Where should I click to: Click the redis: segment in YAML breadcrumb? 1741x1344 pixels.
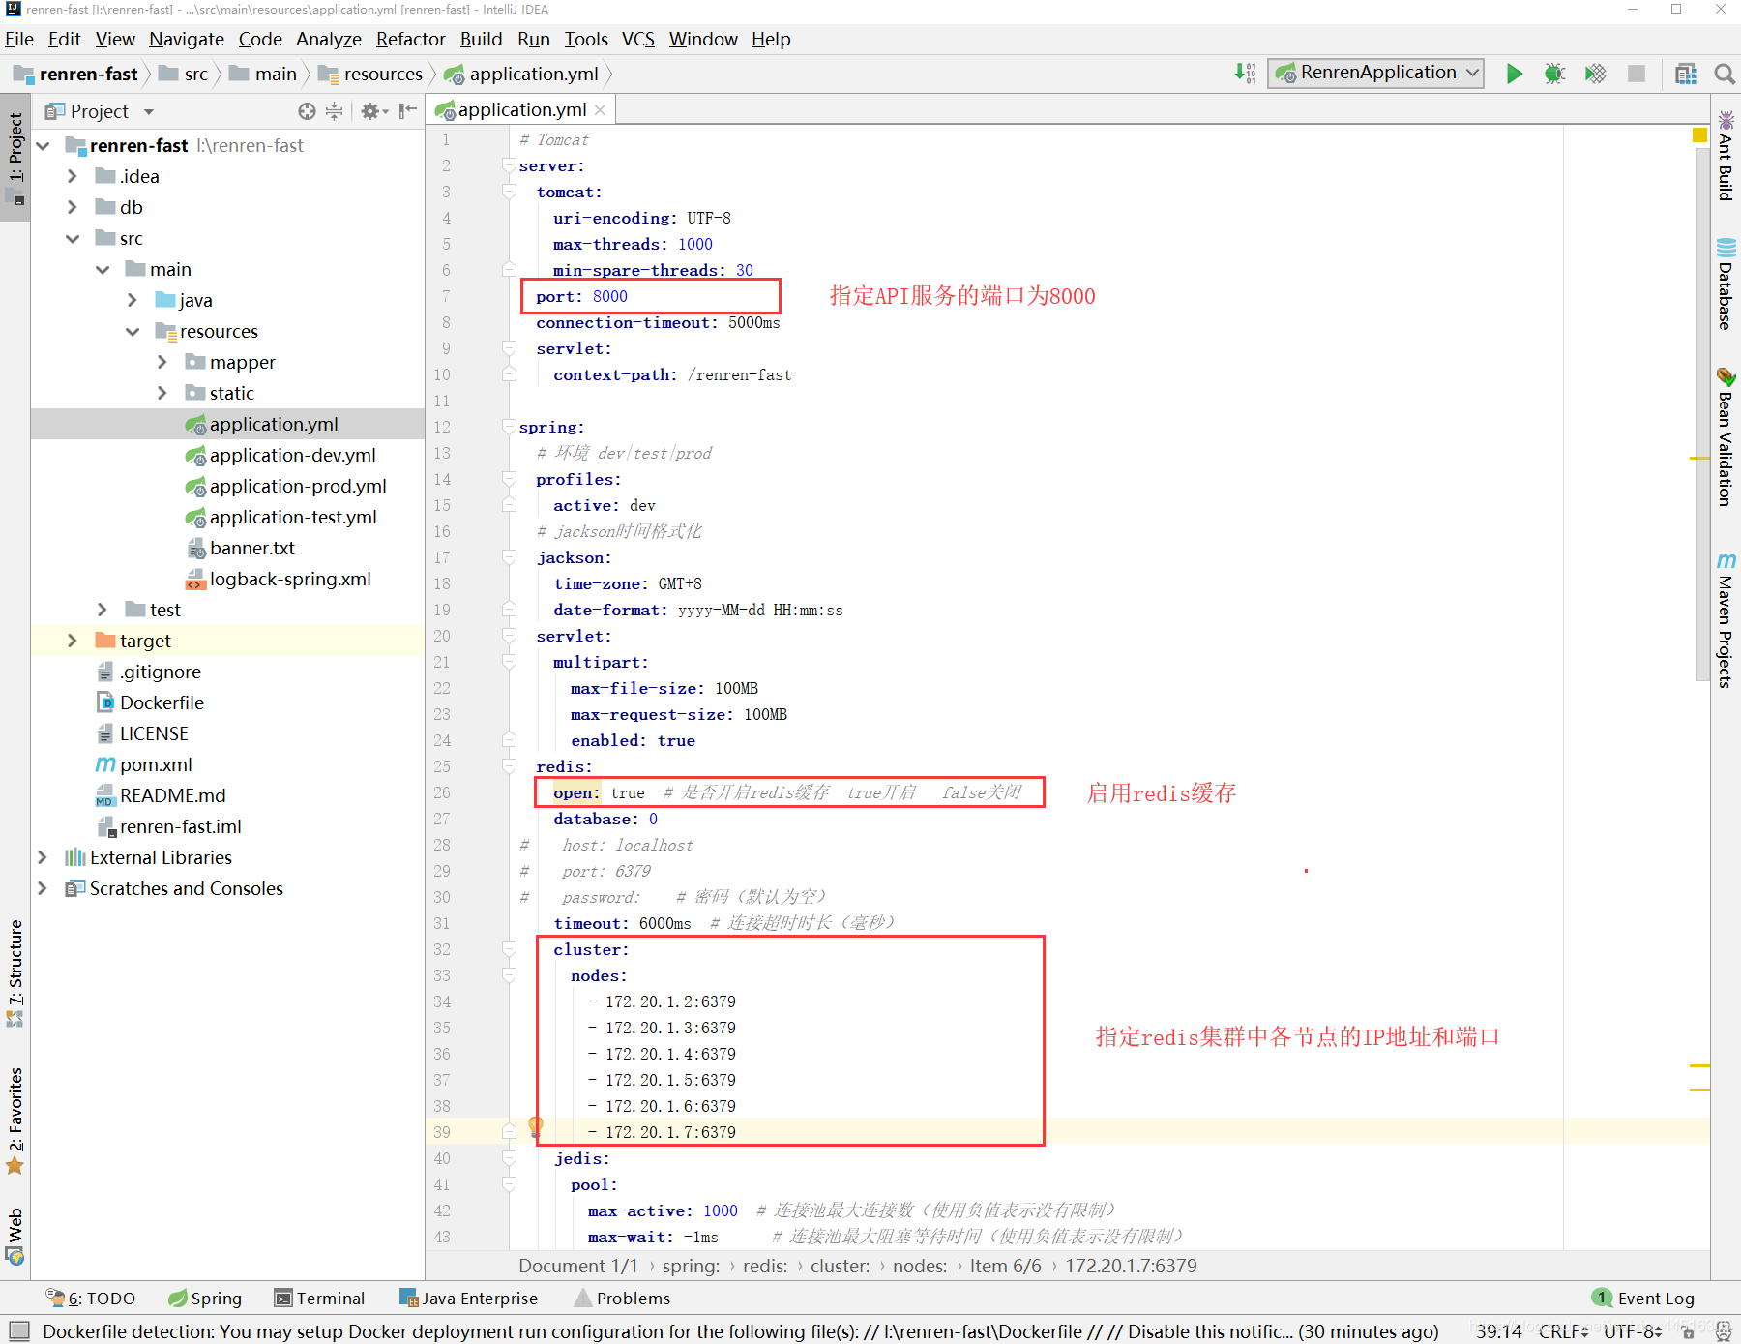[765, 1266]
